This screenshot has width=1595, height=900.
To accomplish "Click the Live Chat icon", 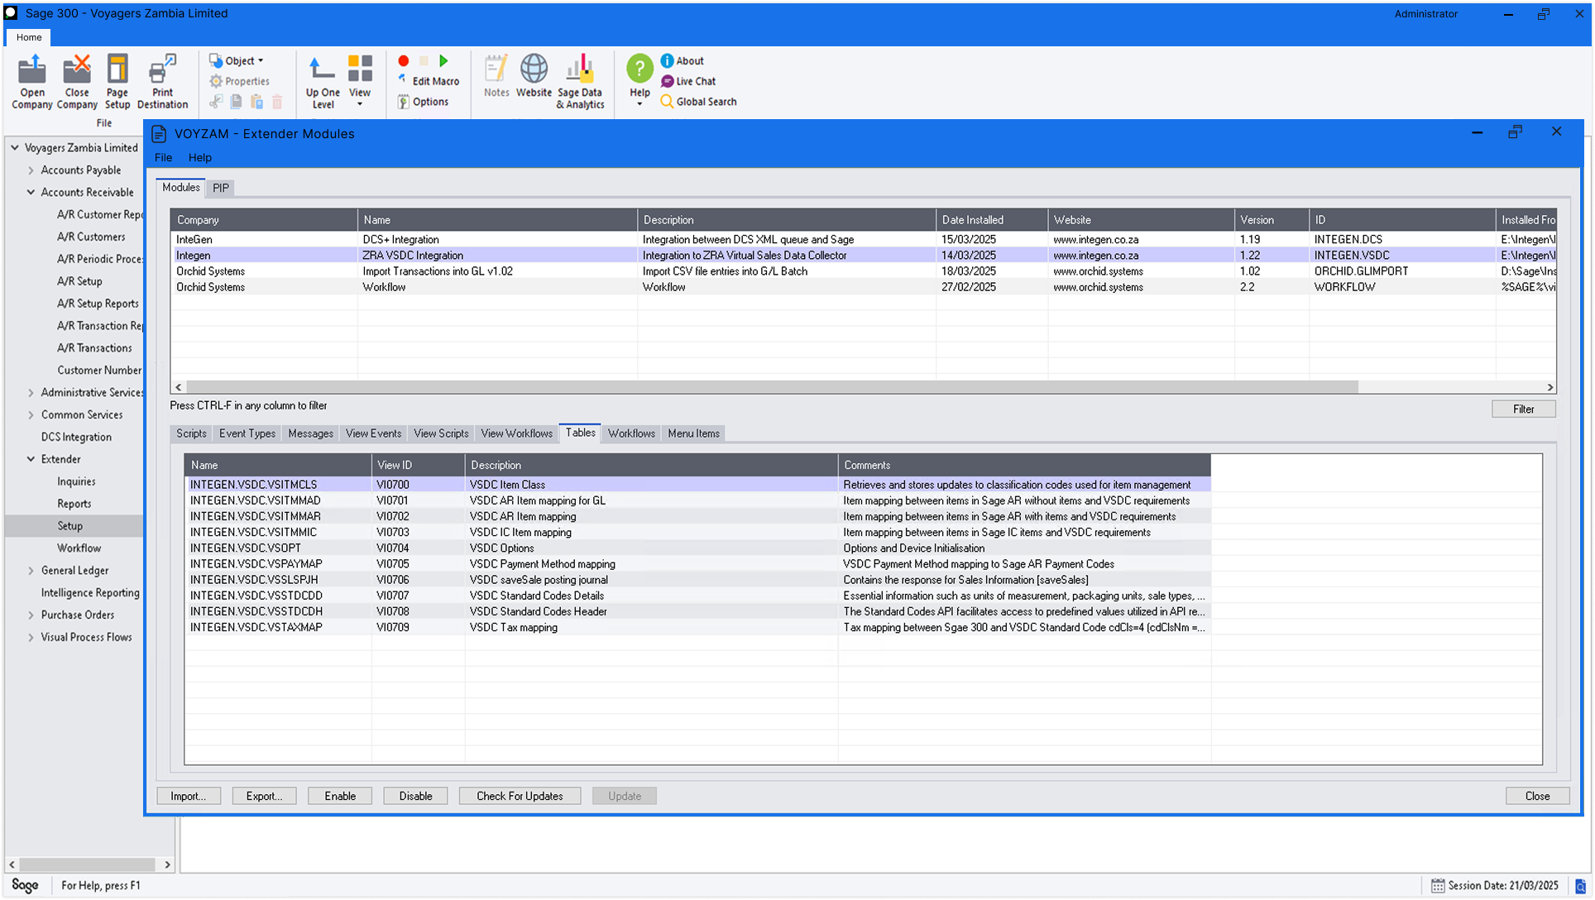I will point(668,81).
